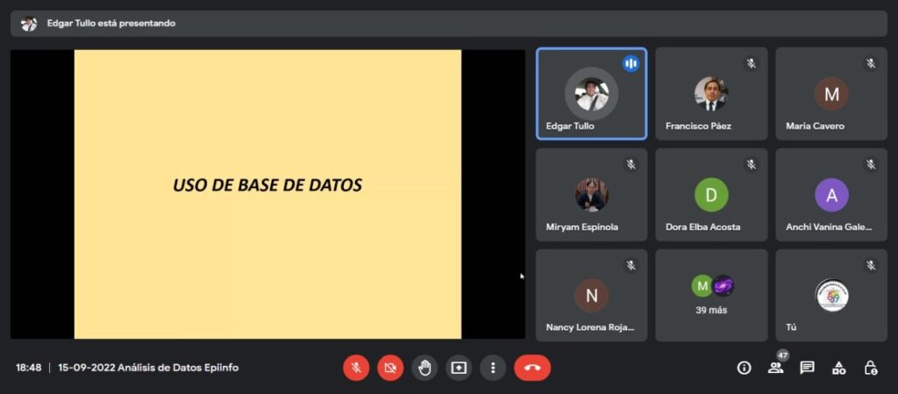Click the 'Nancy Lorena Roja...' name label
The width and height of the screenshot is (898, 394).
590,327
